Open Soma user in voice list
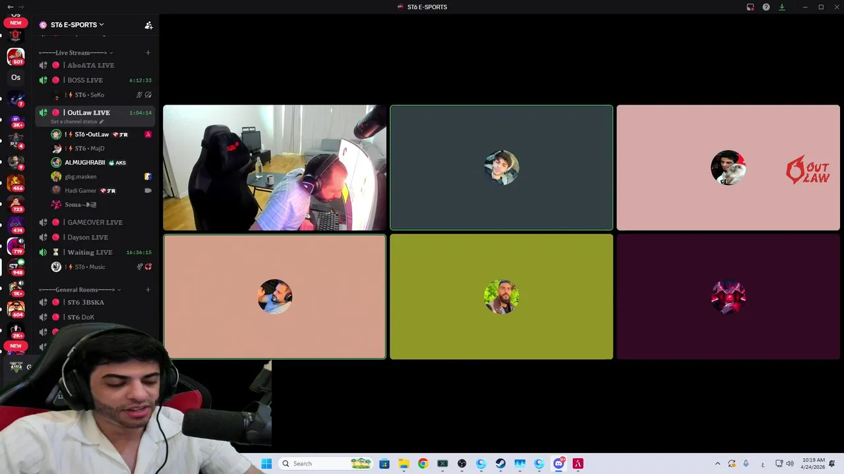844x474 pixels. click(x=100, y=205)
